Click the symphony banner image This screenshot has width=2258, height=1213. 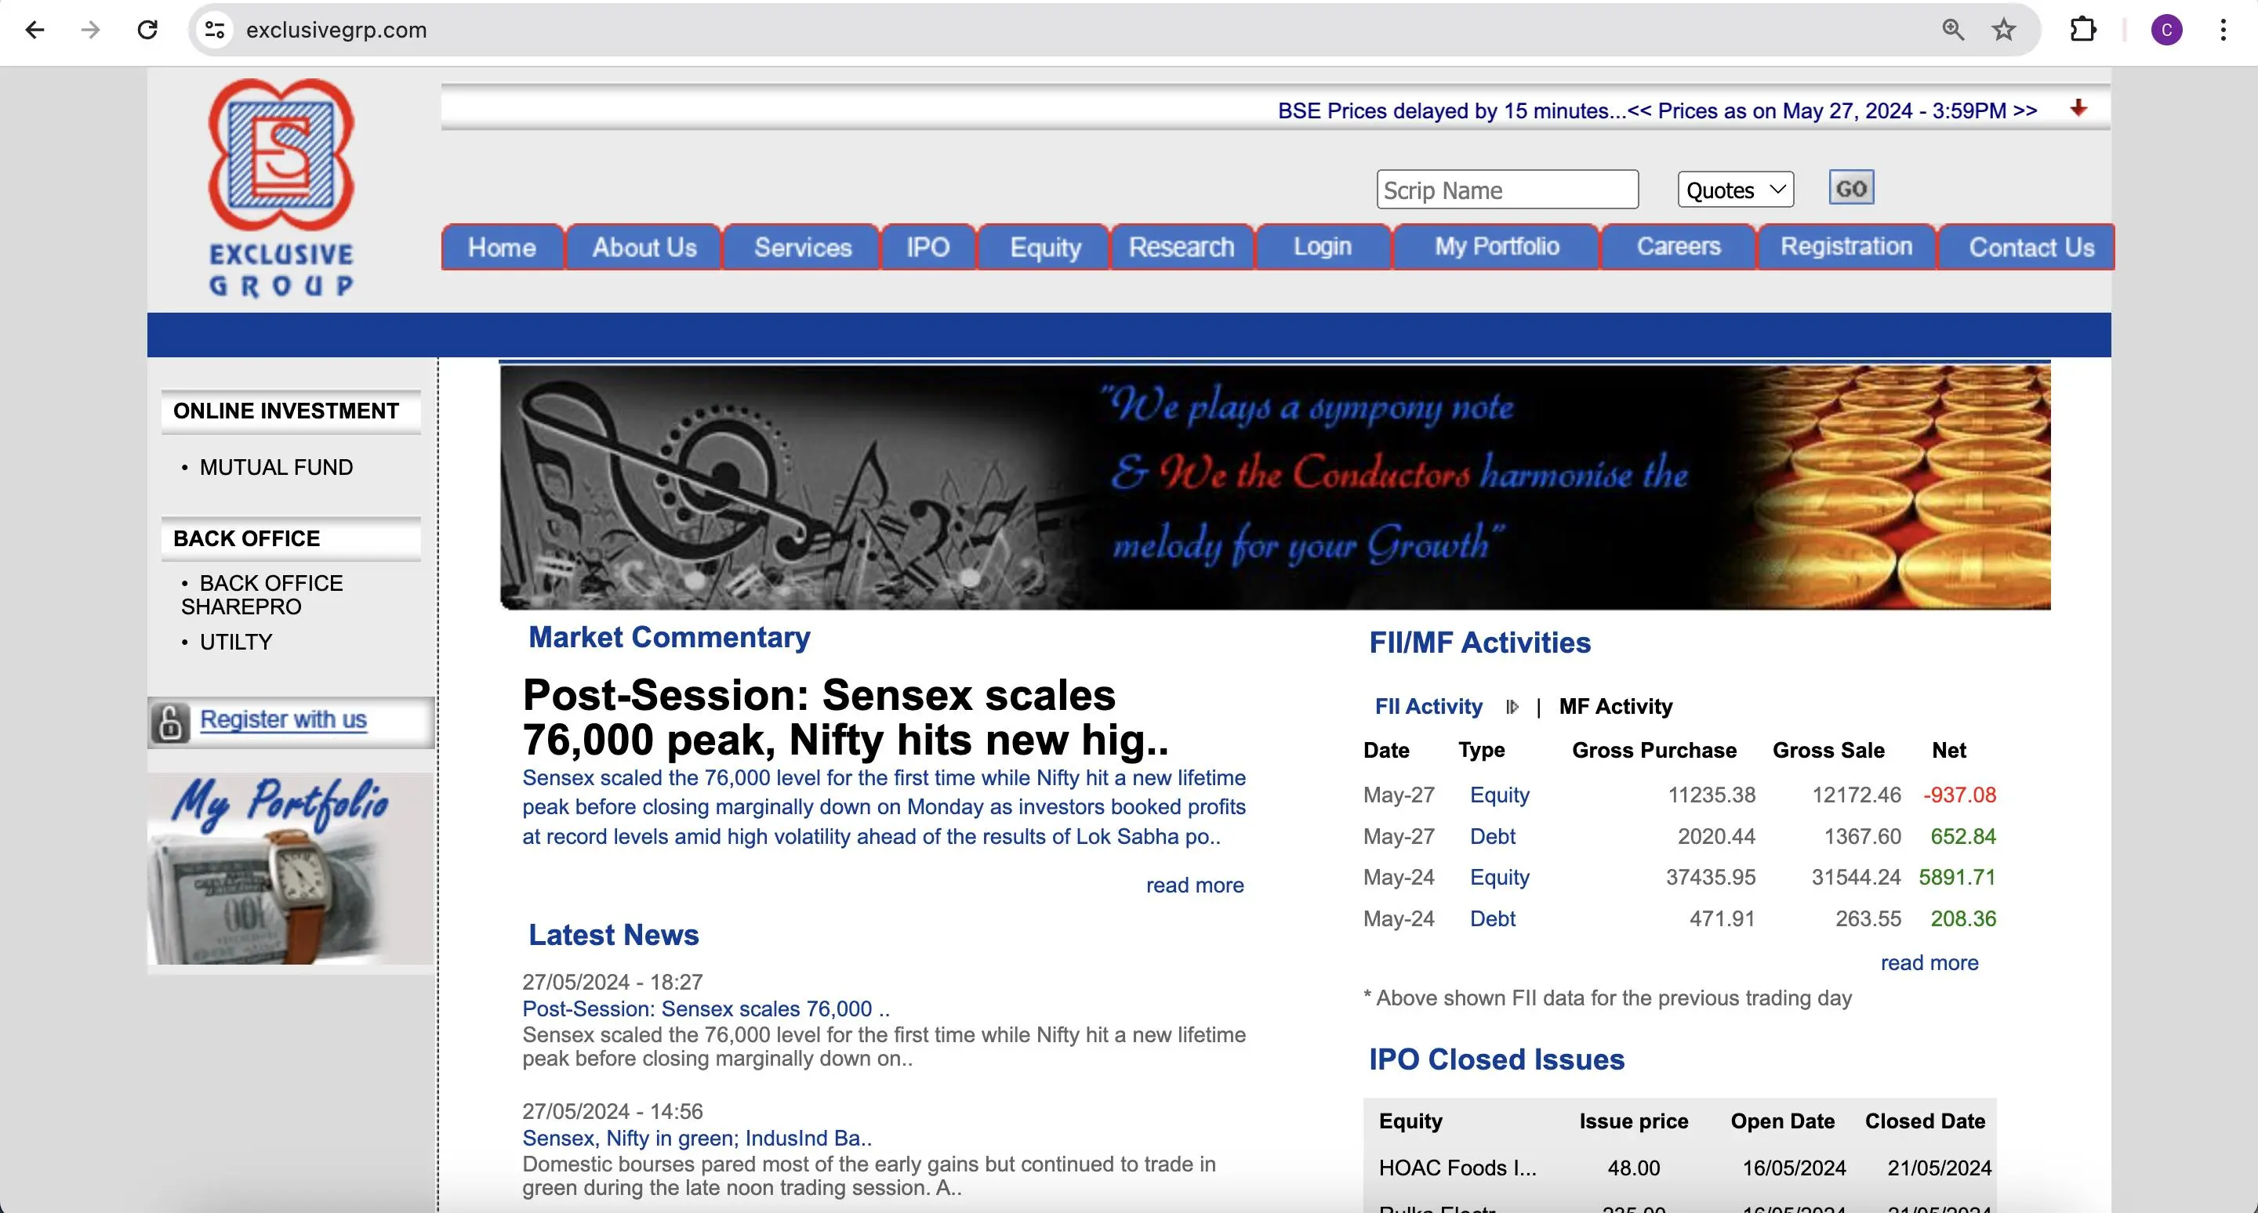1275,487
